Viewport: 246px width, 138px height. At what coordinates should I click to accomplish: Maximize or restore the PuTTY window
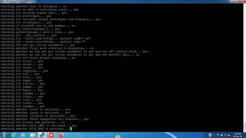coord(236,2)
